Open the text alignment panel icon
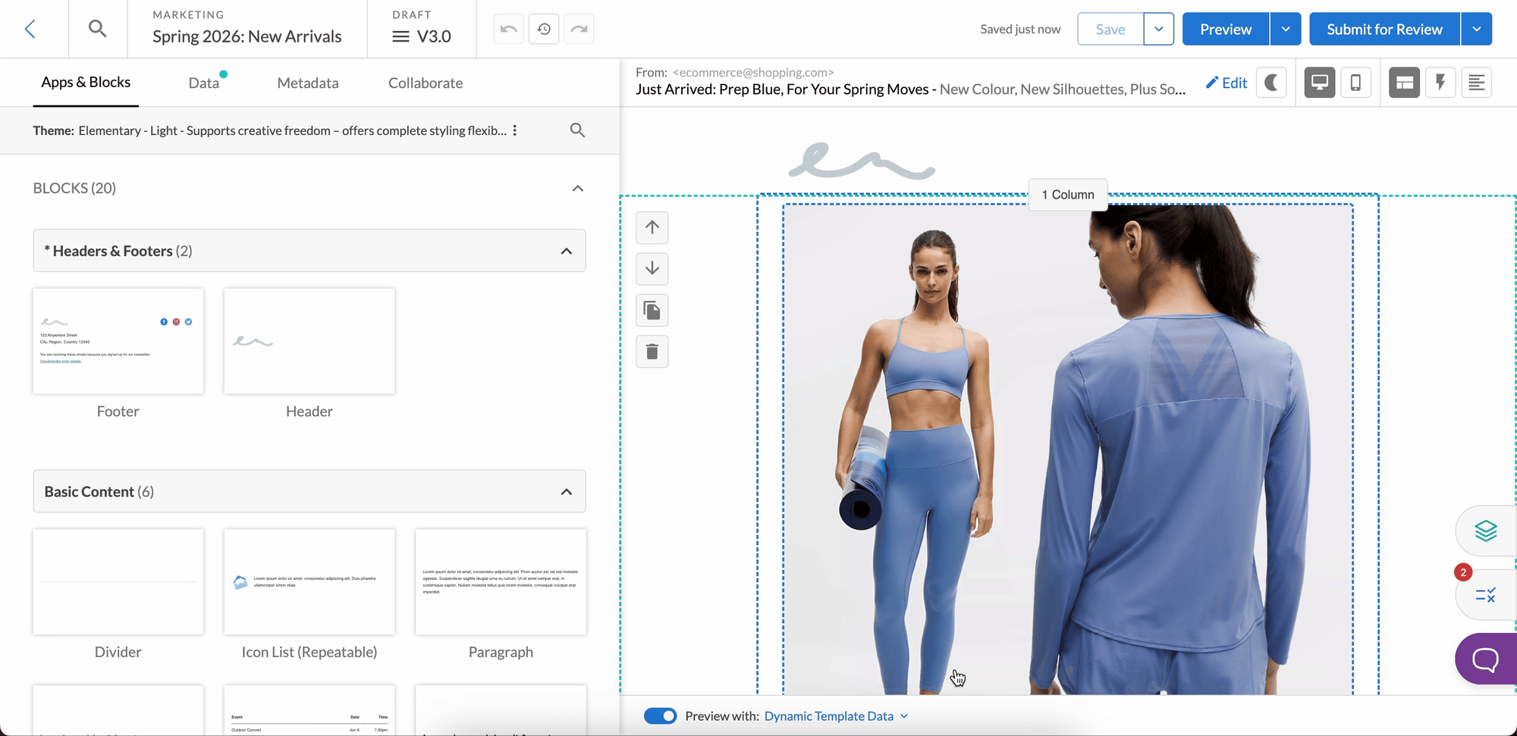Image resolution: width=1517 pixels, height=736 pixels. pos(1477,83)
